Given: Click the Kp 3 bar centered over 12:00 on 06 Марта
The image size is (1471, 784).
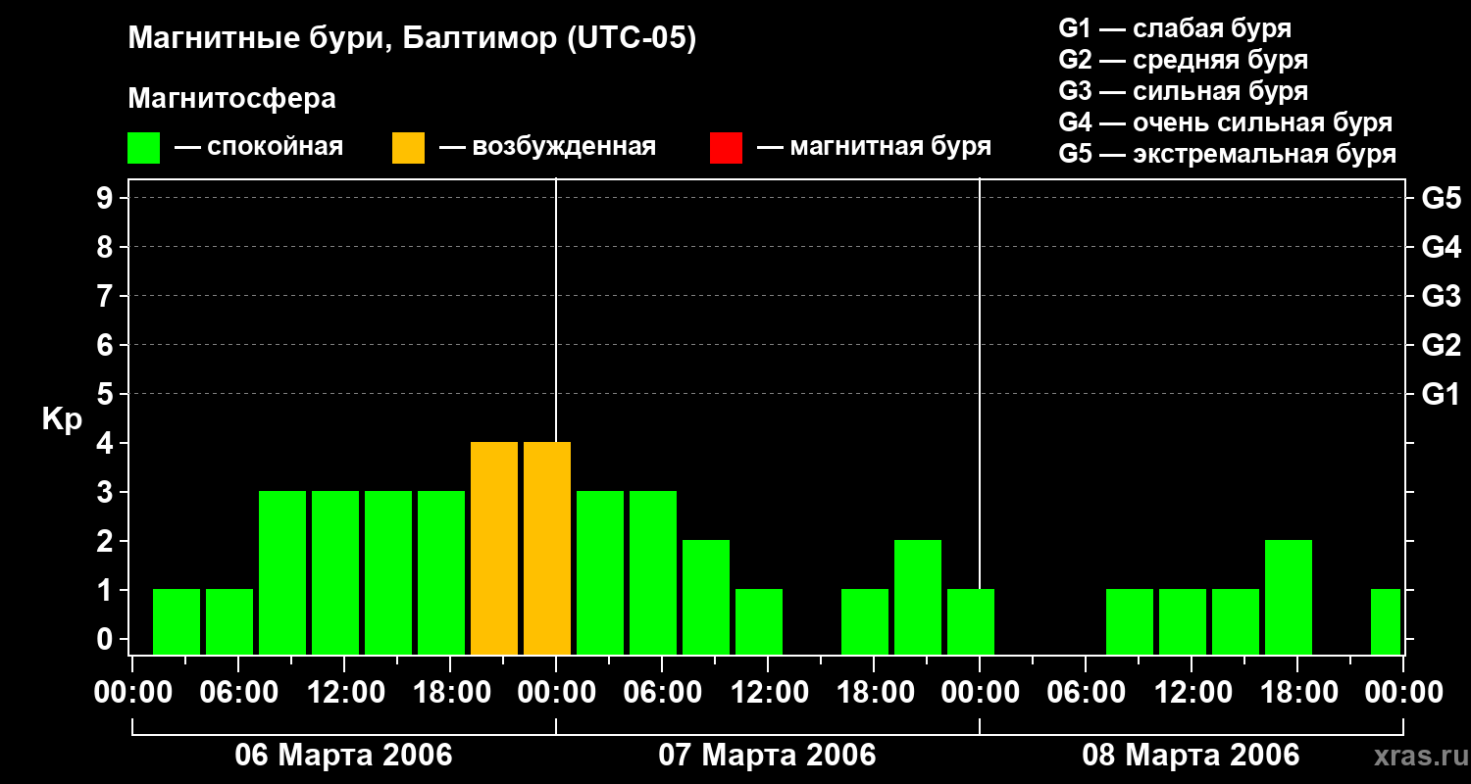Looking at the screenshot, I should [335, 573].
